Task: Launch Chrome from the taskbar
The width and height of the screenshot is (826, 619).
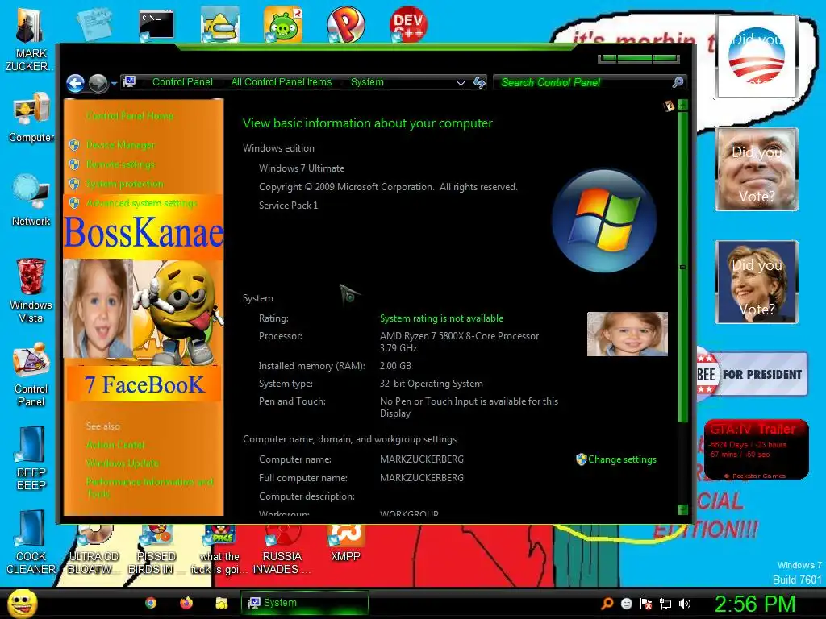Action: [151, 603]
